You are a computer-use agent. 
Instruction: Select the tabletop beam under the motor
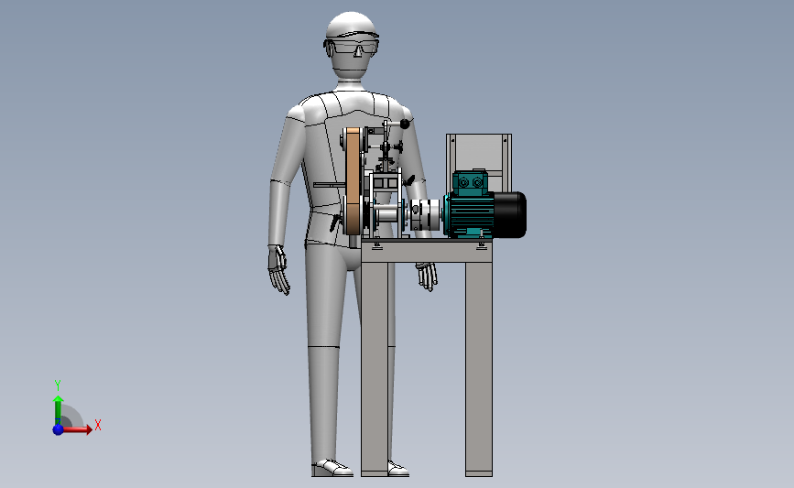[x=427, y=251]
